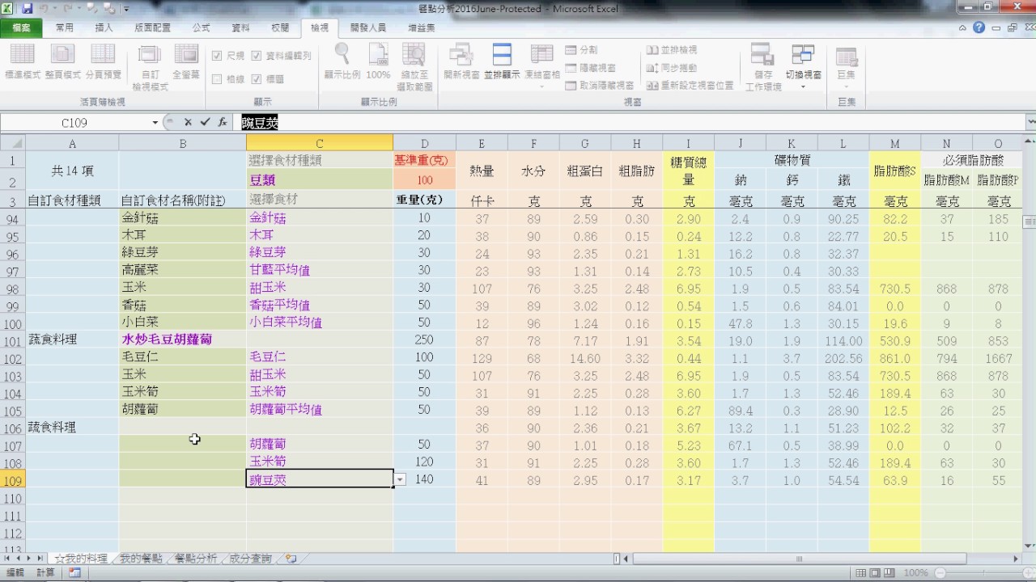Click 並排檢視 view side by side

(x=672, y=50)
